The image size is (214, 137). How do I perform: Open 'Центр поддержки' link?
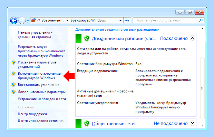coord(32,114)
